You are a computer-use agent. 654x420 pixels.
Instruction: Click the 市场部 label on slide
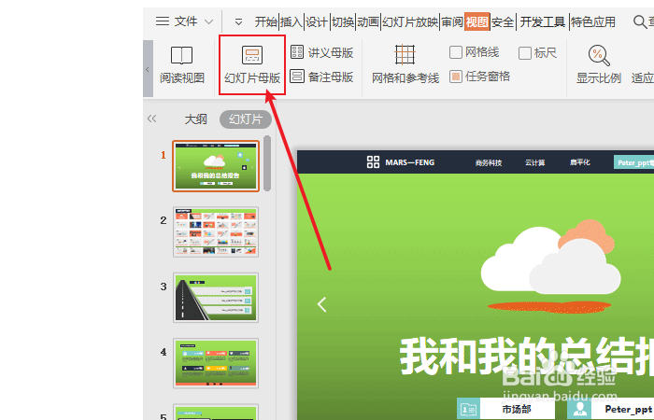pyautogui.click(x=517, y=409)
